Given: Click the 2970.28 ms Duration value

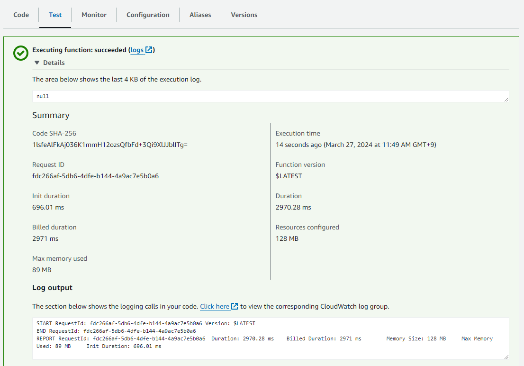Looking at the screenshot, I should point(293,207).
